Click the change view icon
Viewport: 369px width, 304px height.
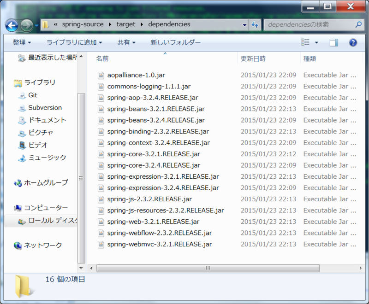click(x=305, y=42)
